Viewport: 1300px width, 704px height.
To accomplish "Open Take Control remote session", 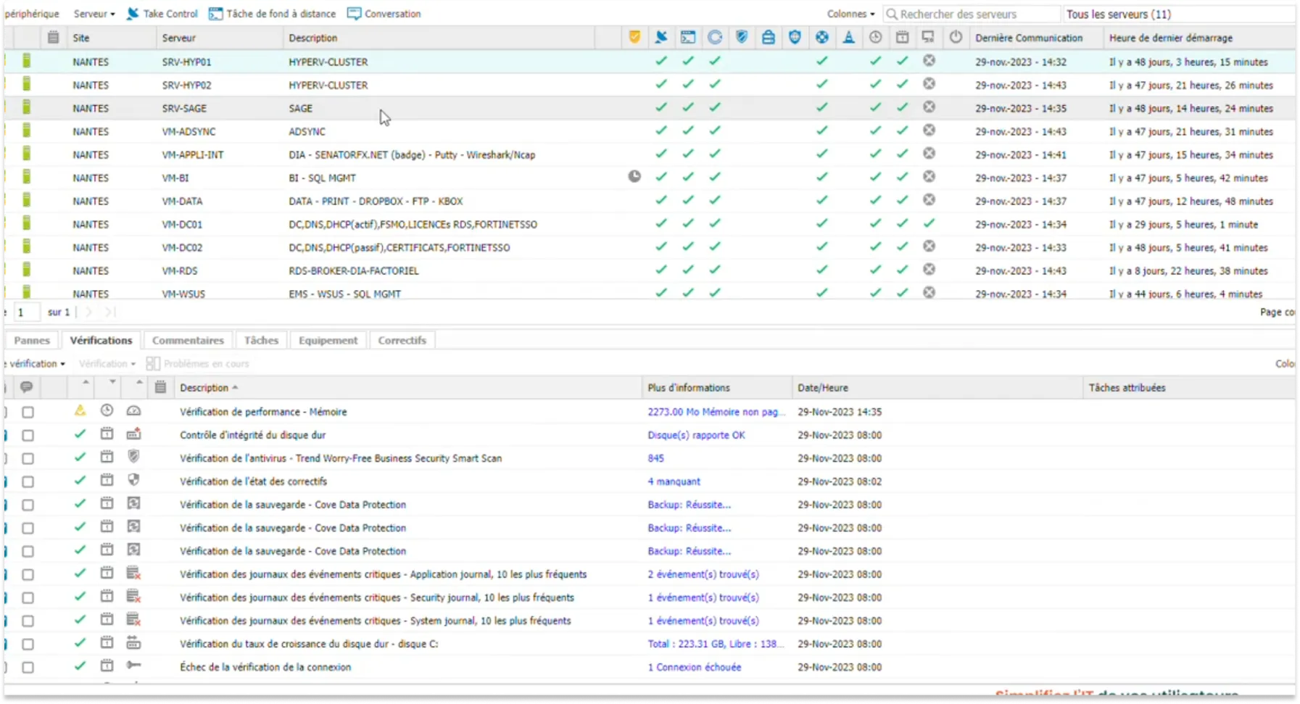I will point(162,13).
